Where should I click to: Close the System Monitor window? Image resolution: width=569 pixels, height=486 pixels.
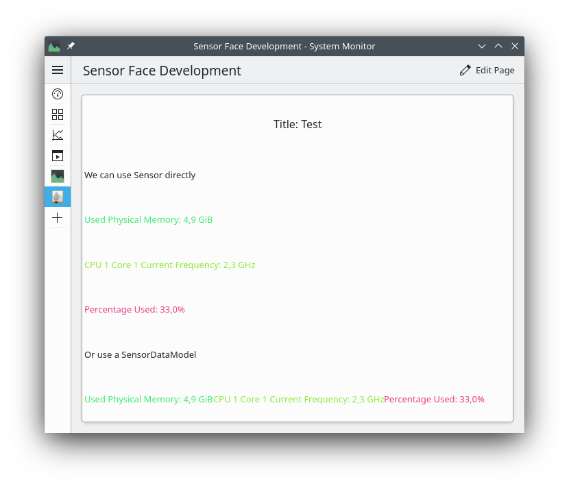point(515,46)
